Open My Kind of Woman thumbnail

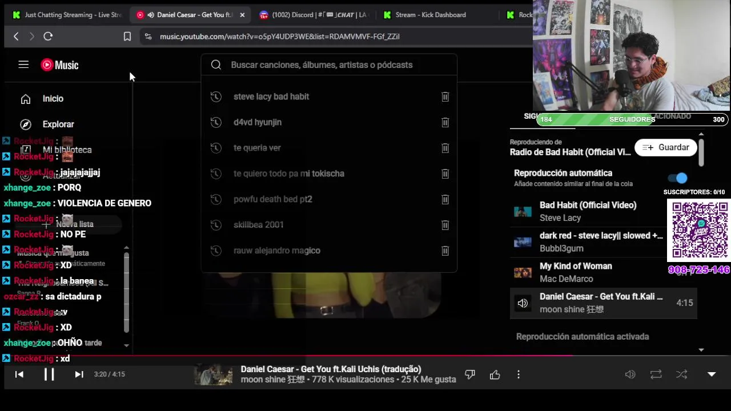tap(523, 273)
